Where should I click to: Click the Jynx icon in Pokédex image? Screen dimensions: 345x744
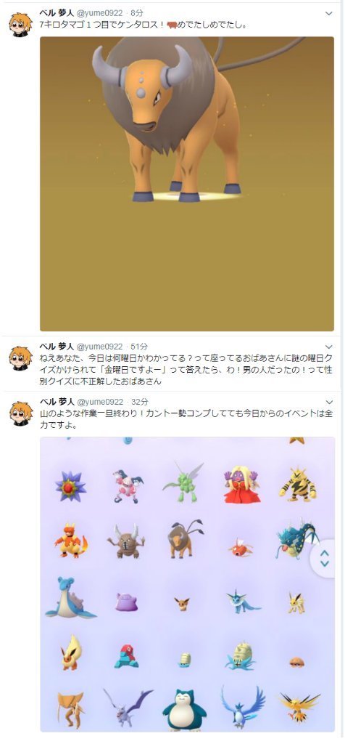click(242, 484)
